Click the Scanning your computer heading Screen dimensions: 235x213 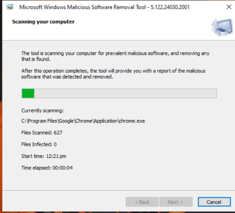click(43, 22)
